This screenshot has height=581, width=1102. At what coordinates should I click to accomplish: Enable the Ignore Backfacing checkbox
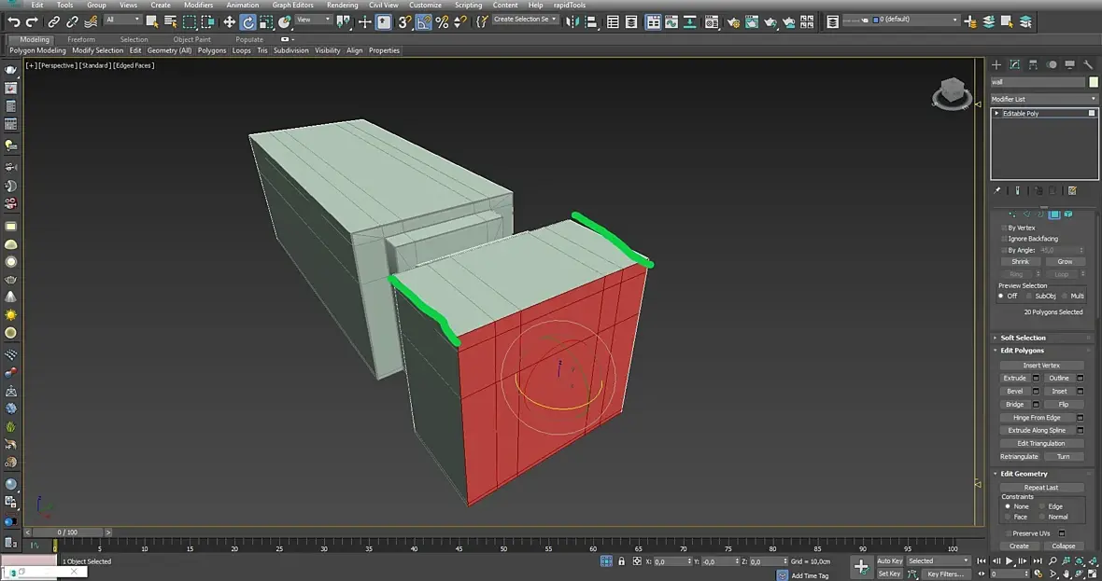click(x=1005, y=239)
